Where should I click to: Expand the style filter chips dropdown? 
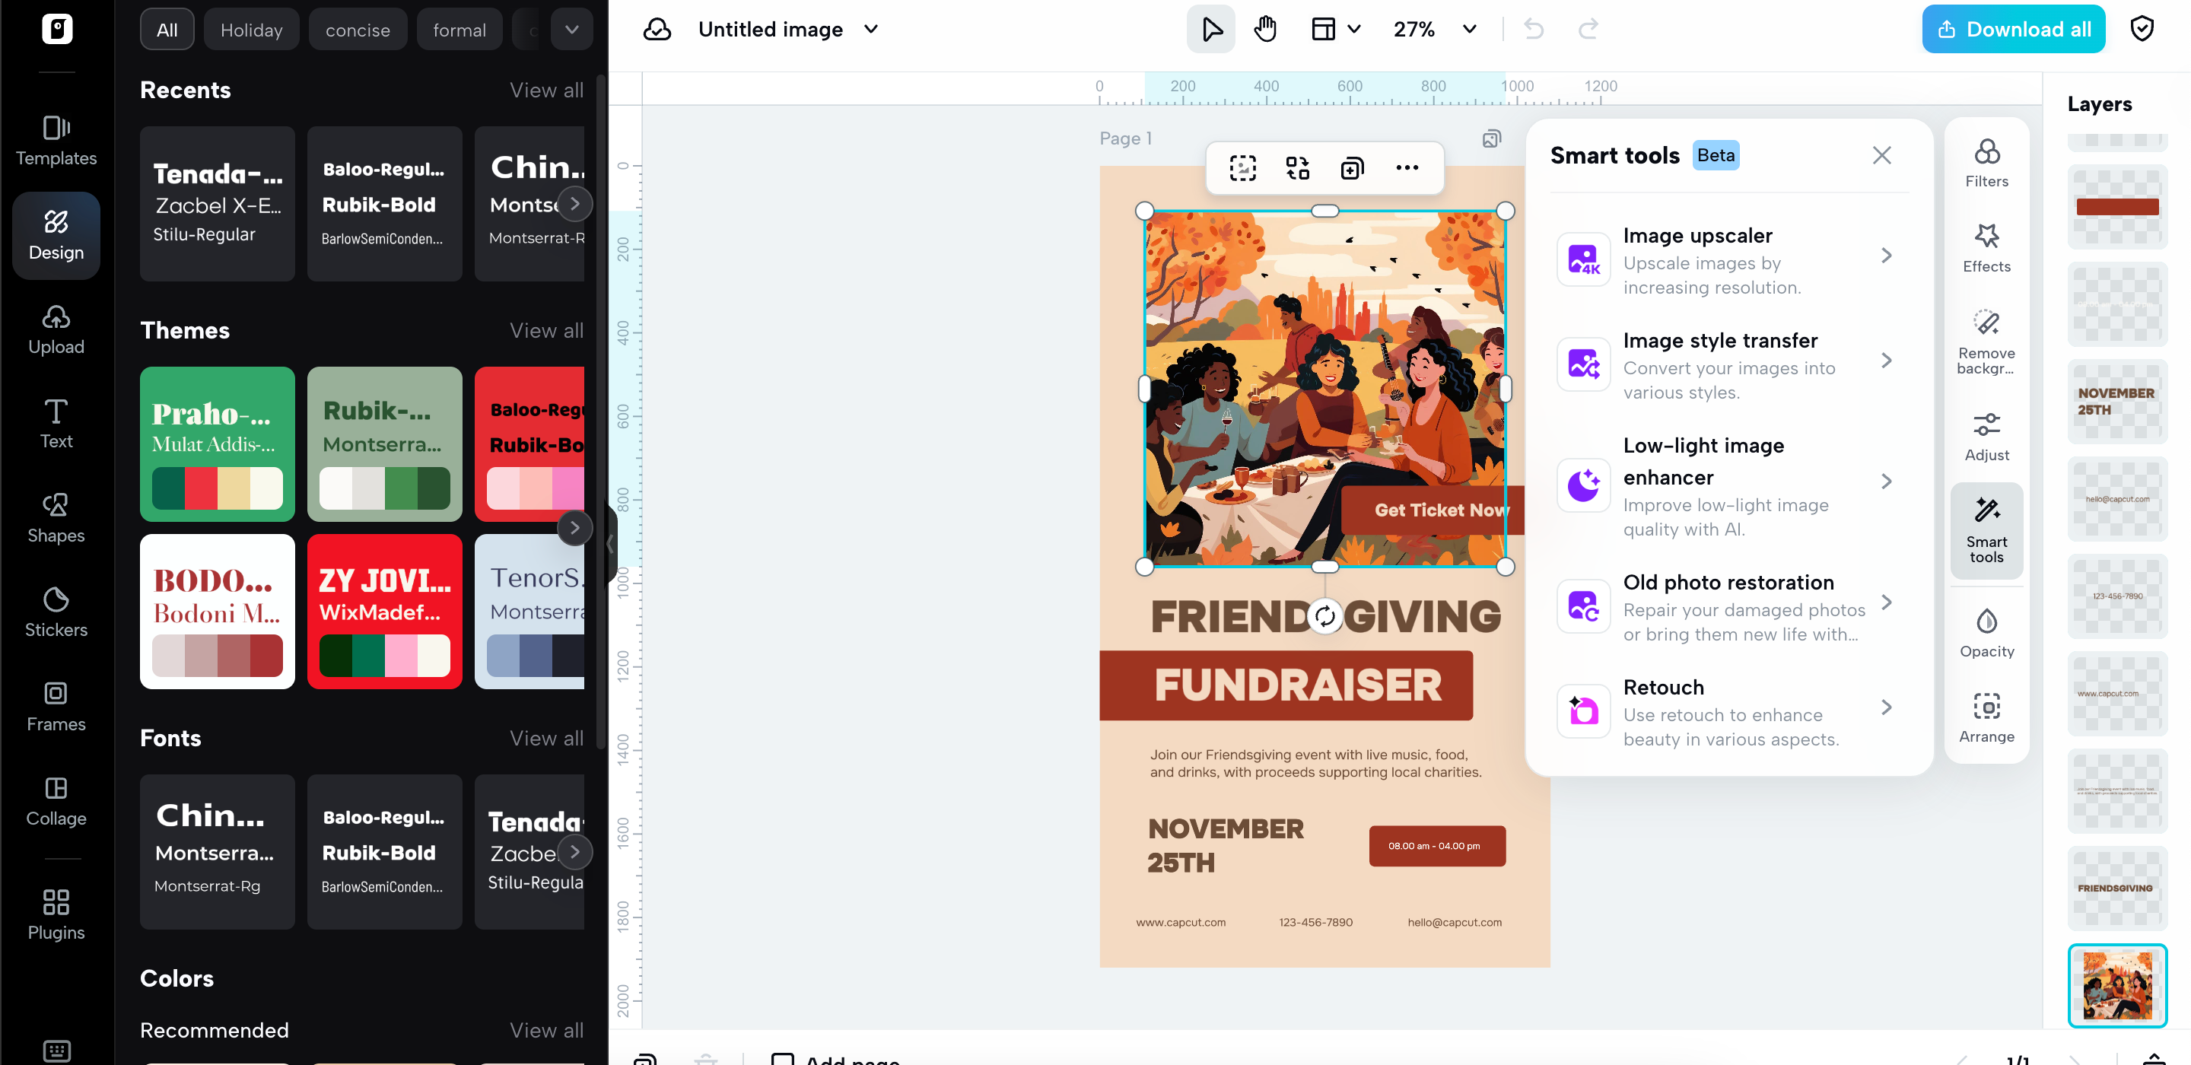click(571, 30)
